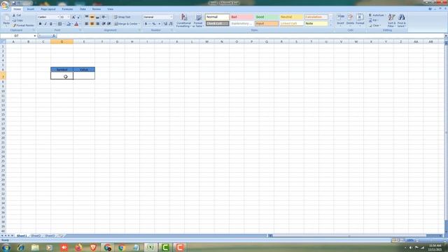Apply the Normal cell style
This screenshot has height=252, width=448.
(x=217, y=17)
